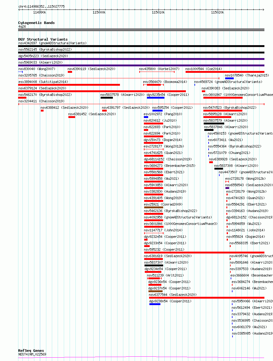
Task: Select the nsv4569724 gnomAD variant label
Action: [x=228, y=82]
